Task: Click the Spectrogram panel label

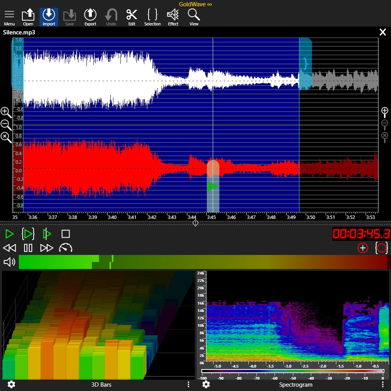Action: [x=296, y=385]
